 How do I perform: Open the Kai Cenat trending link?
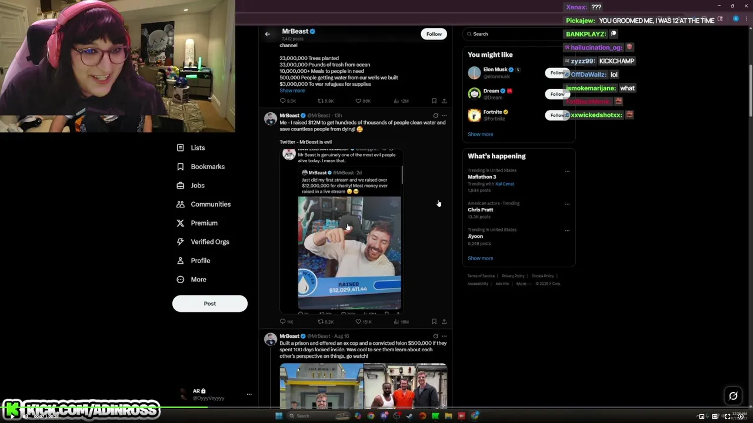click(505, 184)
